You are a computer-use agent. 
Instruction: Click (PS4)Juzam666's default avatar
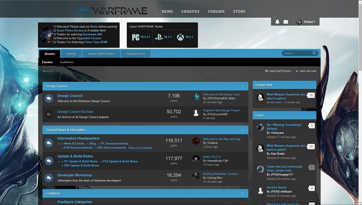(x=196, y=112)
